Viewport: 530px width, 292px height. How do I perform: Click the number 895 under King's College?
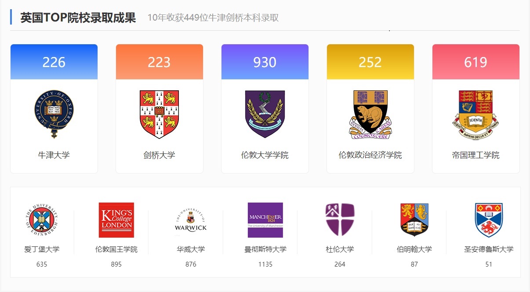pyautogui.click(x=116, y=264)
